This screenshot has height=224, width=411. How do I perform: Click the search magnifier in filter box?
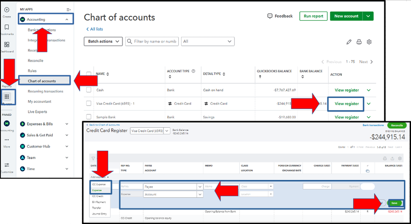129,42
